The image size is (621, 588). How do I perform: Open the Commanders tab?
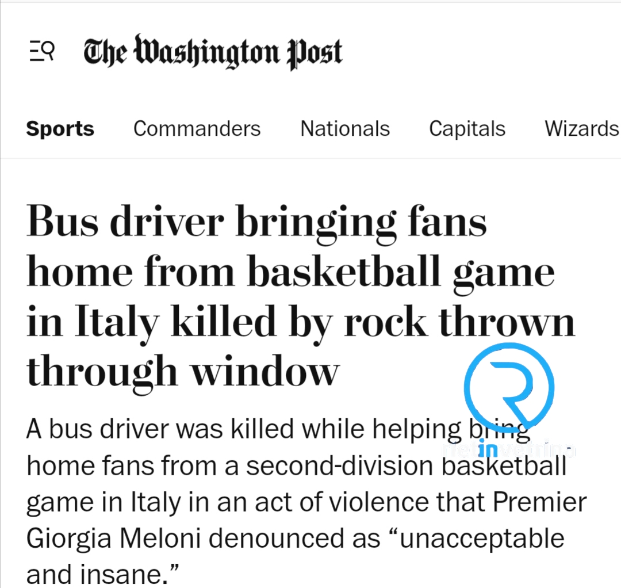click(197, 129)
